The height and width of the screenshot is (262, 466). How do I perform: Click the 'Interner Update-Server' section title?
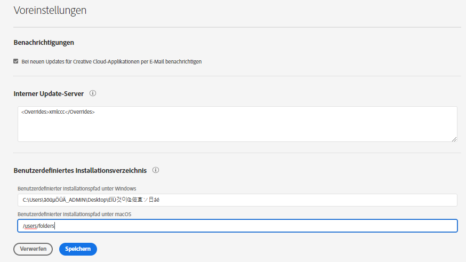[49, 93]
